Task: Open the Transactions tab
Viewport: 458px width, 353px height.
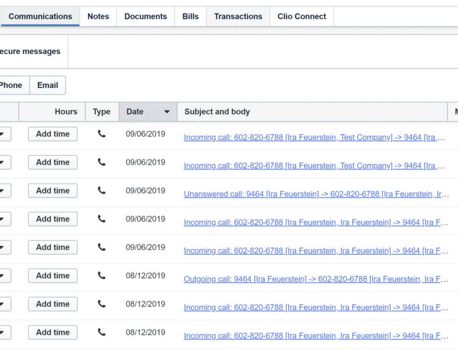Action: 238,17
